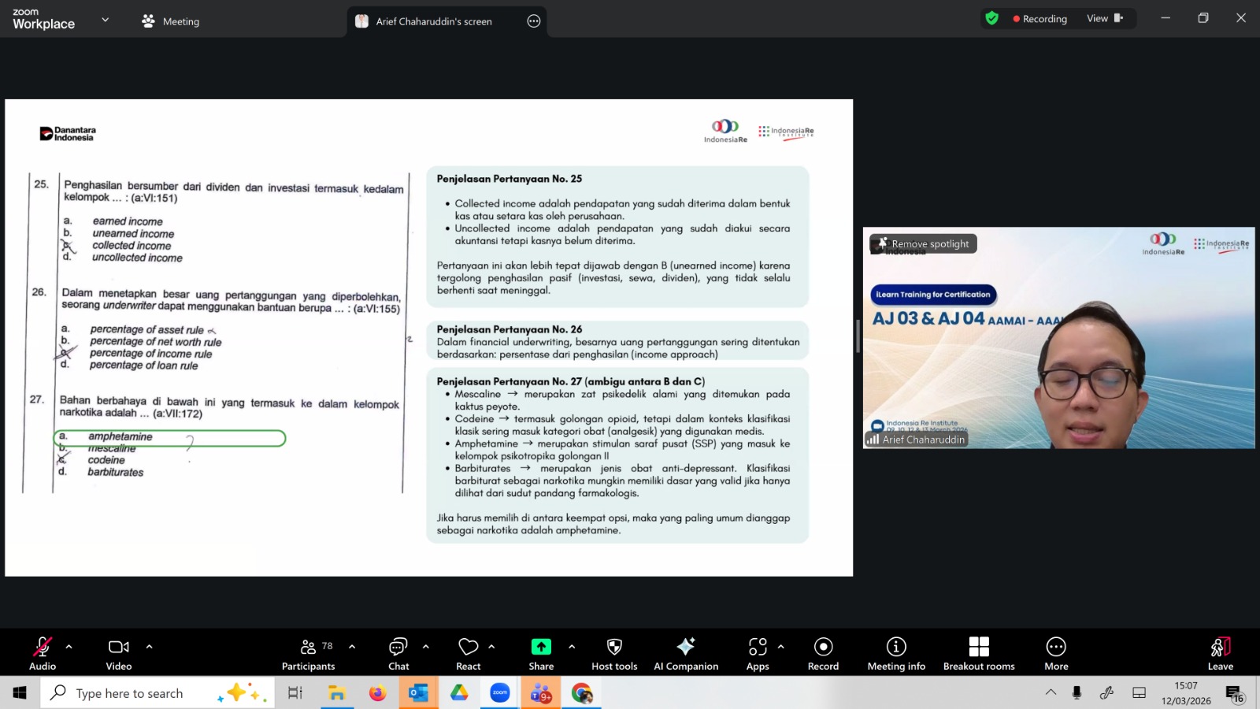Click the green Share screen icon
This screenshot has width=1260, height=709.
541,647
